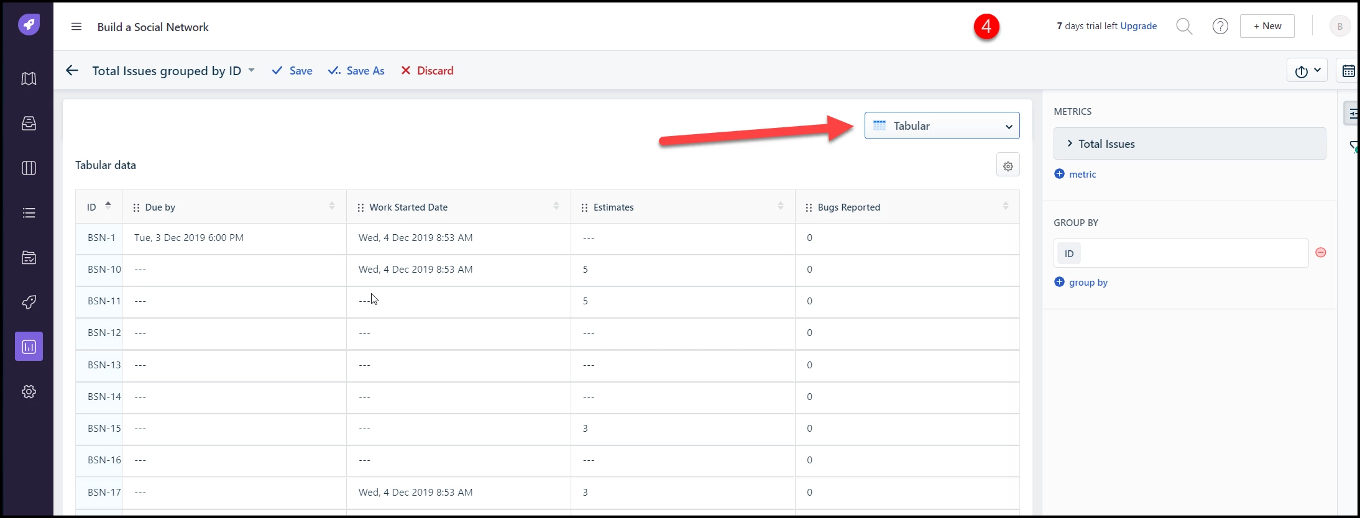Open the inbox tray icon in sidebar
1360x518 pixels.
coord(29,124)
